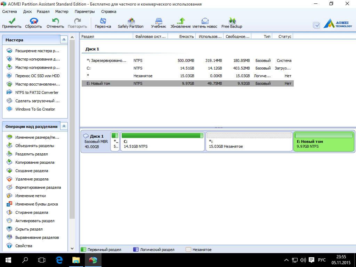
Task: Click the sidebar scrollbar down arrow
Action: pos(72,249)
